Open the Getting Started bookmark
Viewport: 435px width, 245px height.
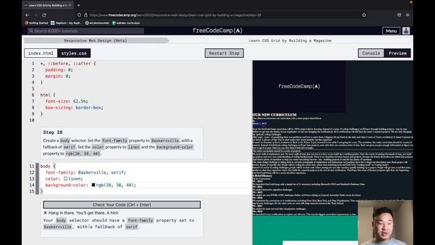coord(37,23)
